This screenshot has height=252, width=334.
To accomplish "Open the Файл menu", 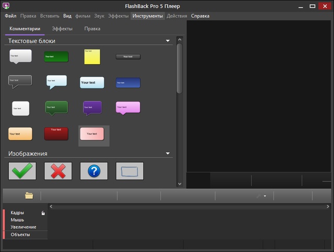I will point(10,16).
